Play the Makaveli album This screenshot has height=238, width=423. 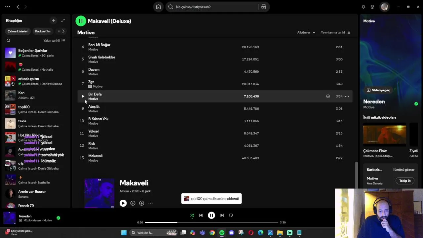tap(123, 203)
